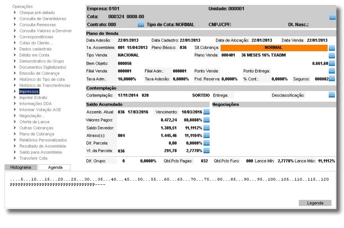Click the histogram PPPP payment row
Viewport: 344px width, 228px height.
(x=58, y=185)
